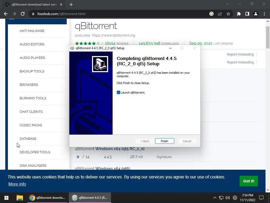Viewport: 270px width, 203px height.
Task: Open the tab search dropdown arrow
Action: click(228, 4)
